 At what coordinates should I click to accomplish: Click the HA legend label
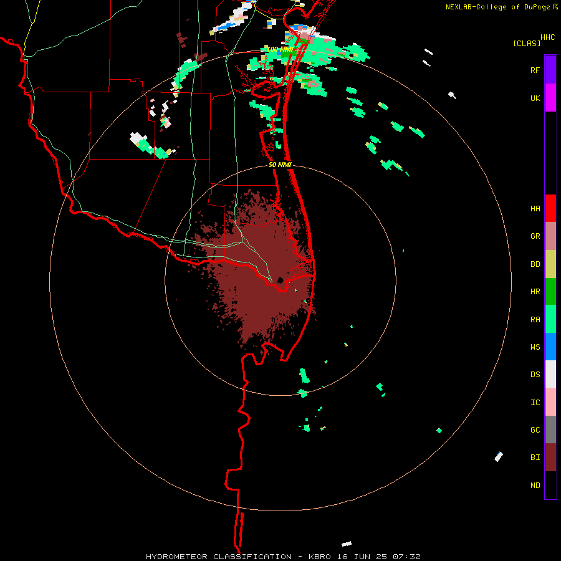pos(535,208)
